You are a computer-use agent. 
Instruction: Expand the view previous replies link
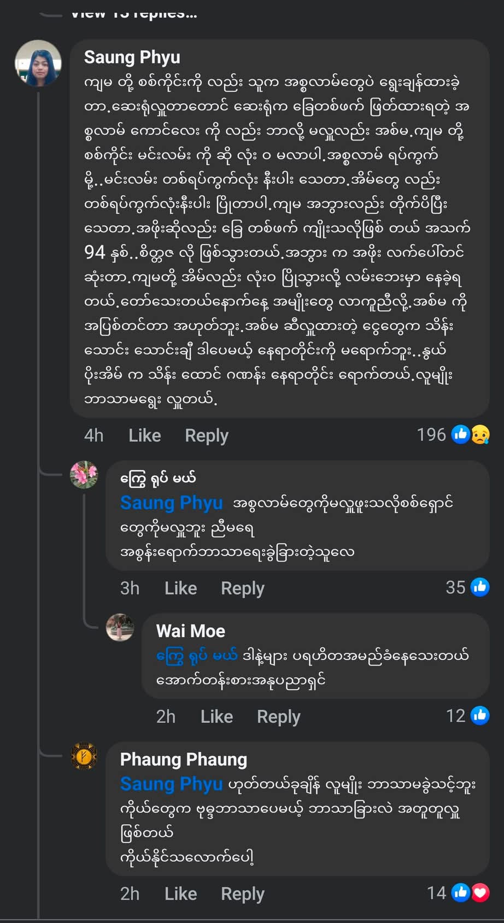pyautogui.click(x=134, y=13)
